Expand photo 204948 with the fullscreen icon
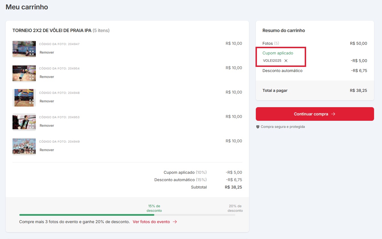The width and height of the screenshot is (382, 239). click(32, 101)
